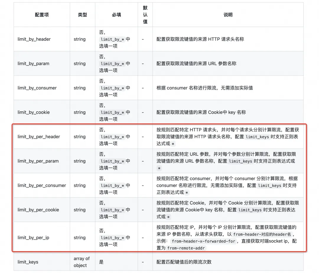Click the 'array of object' type cell
Image resolution: width=319 pixels, height=273 pixels.
click(82, 262)
